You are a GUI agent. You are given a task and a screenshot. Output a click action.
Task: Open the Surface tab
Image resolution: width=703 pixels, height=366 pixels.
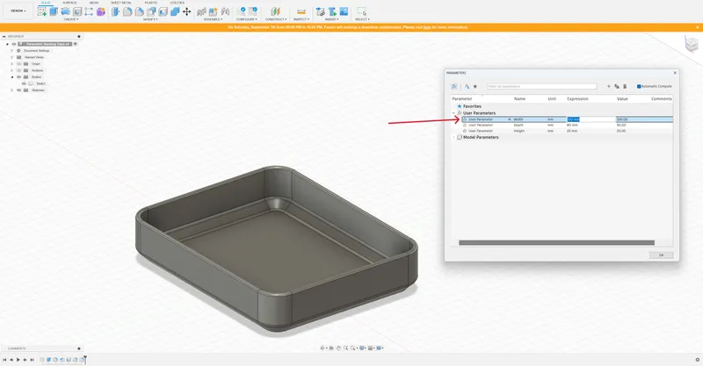point(69,3)
